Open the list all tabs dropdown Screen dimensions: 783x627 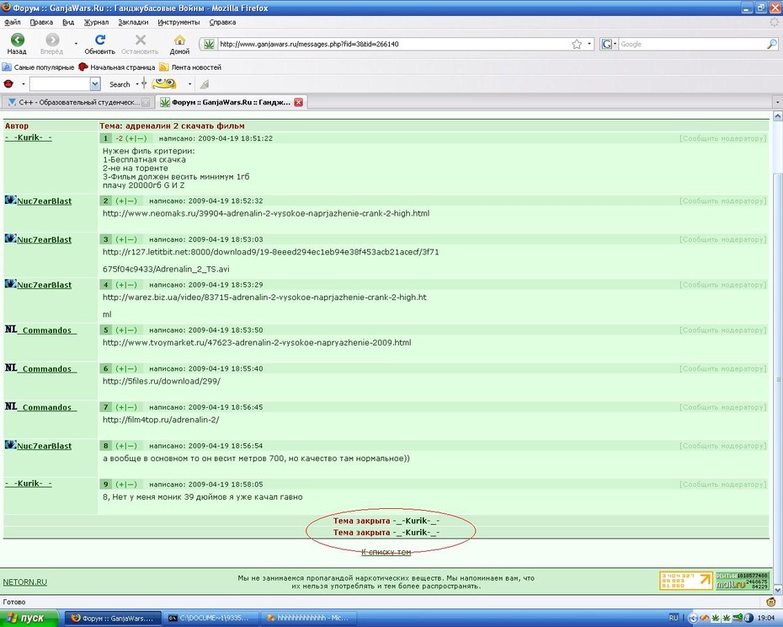point(777,102)
